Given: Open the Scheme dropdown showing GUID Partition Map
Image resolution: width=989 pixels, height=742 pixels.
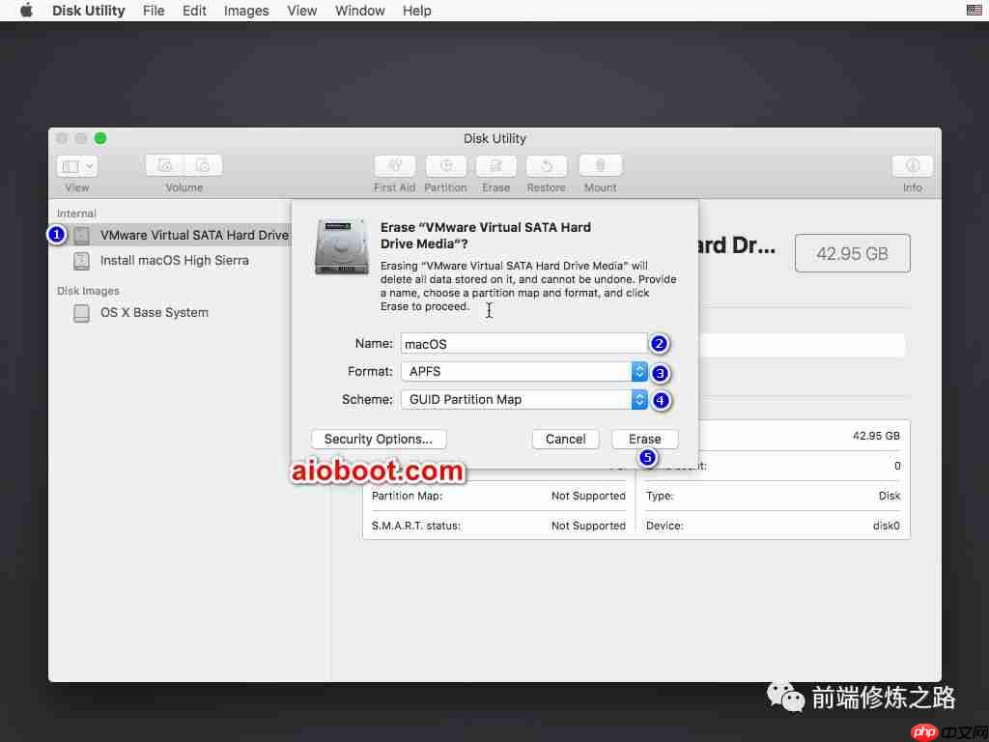Looking at the screenshot, I should click(x=523, y=399).
